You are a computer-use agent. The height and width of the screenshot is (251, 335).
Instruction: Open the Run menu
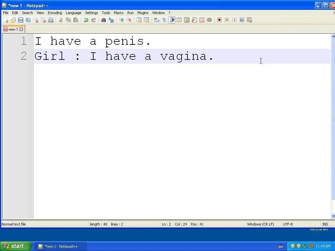tap(130, 13)
